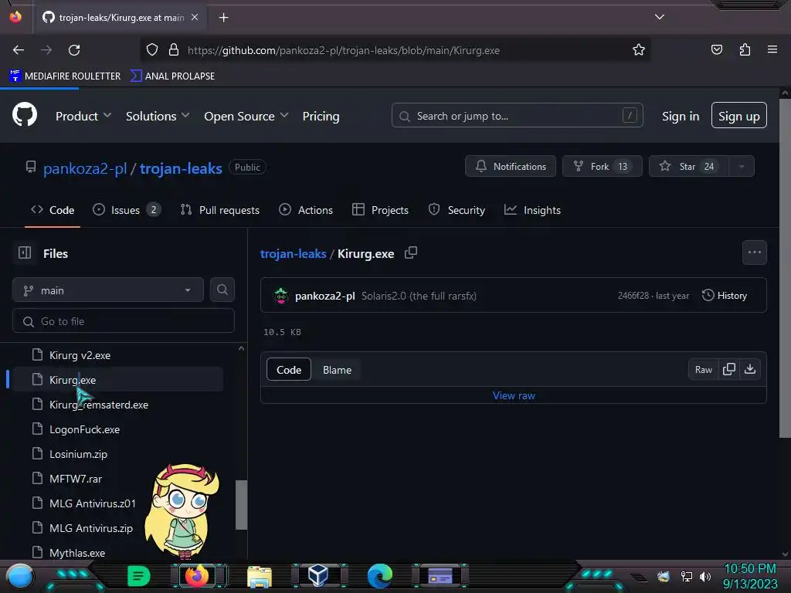Select the Code view toggle
This screenshot has width=791, height=593.
click(x=289, y=370)
